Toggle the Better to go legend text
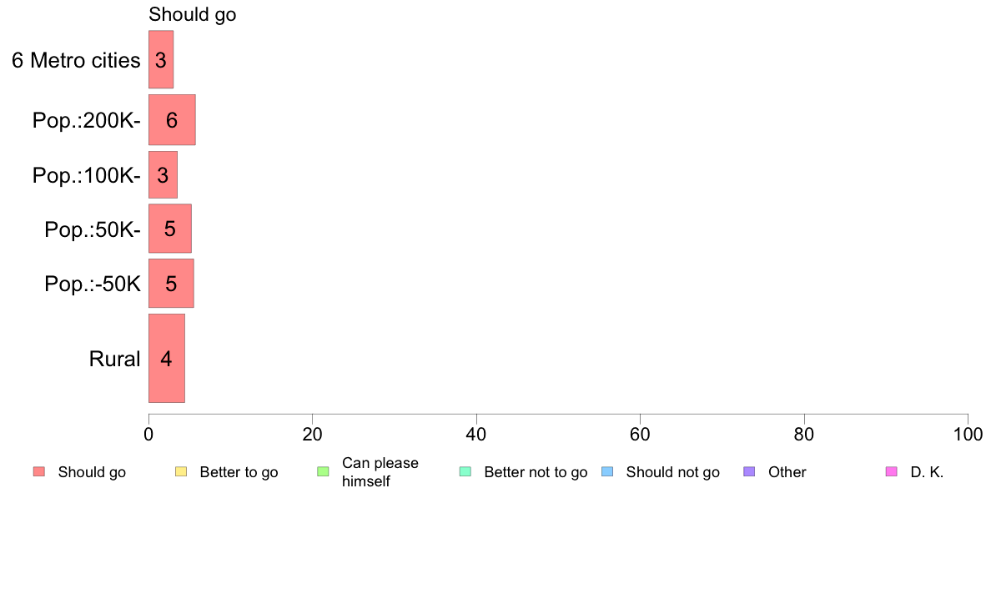 (239, 472)
